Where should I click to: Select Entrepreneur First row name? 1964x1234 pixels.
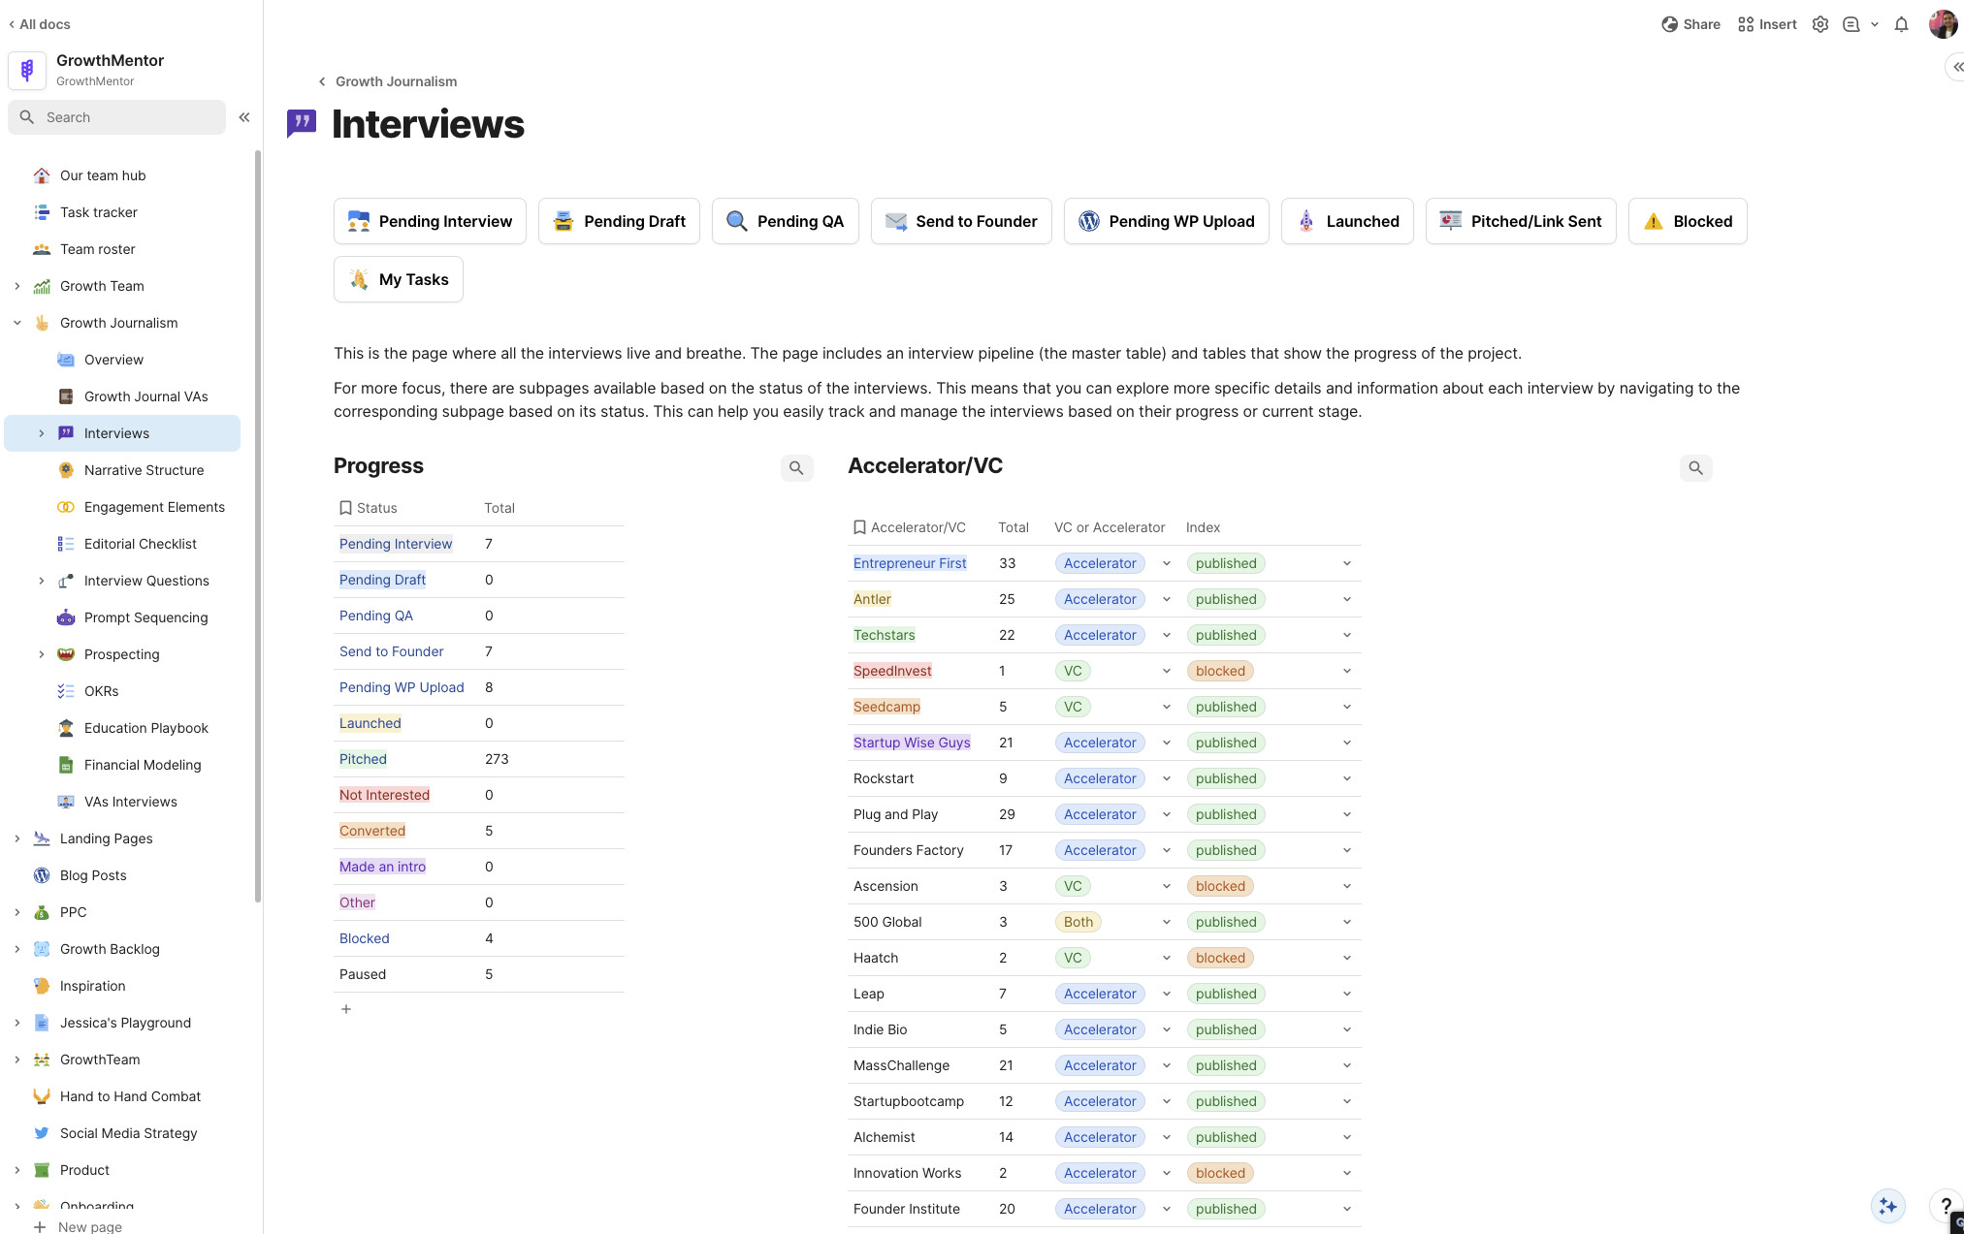tap(910, 563)
